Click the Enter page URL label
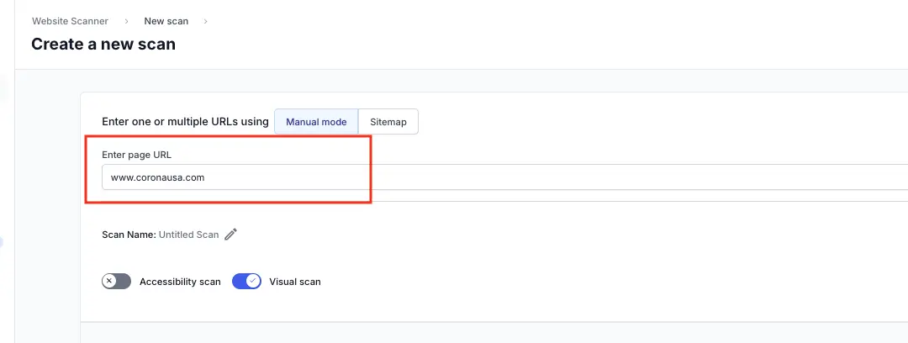Screen dimensions: 908x343 pos(136,155)
